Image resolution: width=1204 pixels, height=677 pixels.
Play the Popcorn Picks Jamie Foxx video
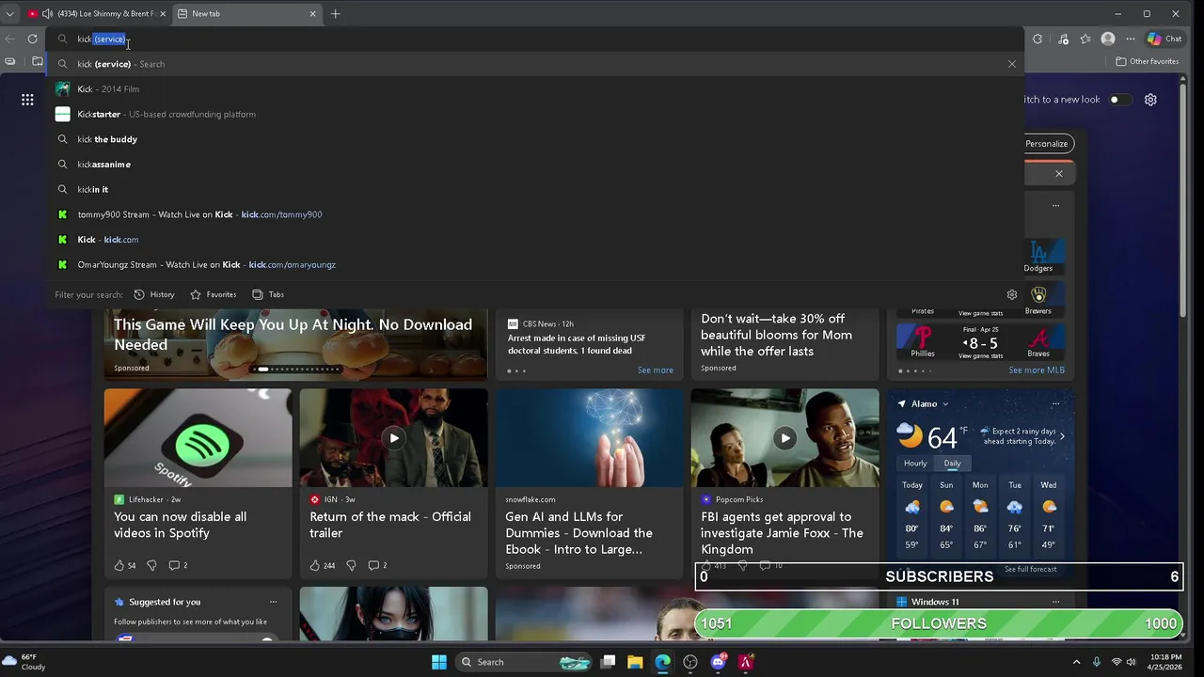(x=784, y=437)
